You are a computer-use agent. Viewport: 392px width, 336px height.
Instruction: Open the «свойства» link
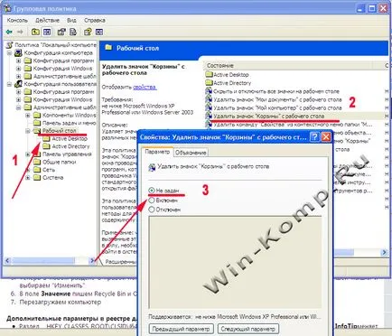click(x=145, y=87)
